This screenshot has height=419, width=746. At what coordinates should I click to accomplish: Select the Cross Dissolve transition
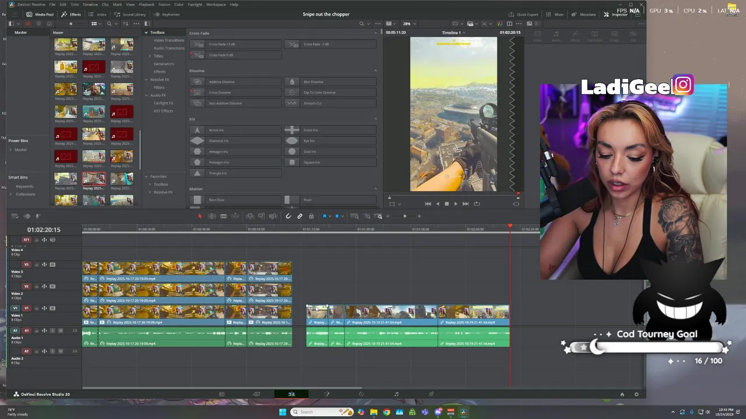tap(235, 93)
